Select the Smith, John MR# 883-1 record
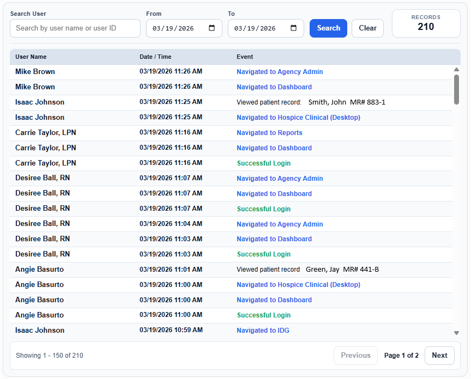The height and width of the screenshot is (379, 471). 347,102
